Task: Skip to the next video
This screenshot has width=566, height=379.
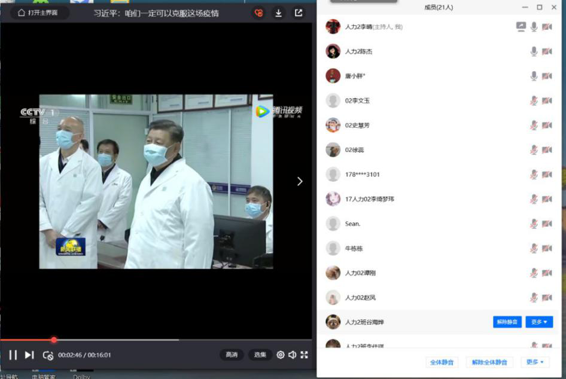Action: pyautogui.click(x=29, y=355)
